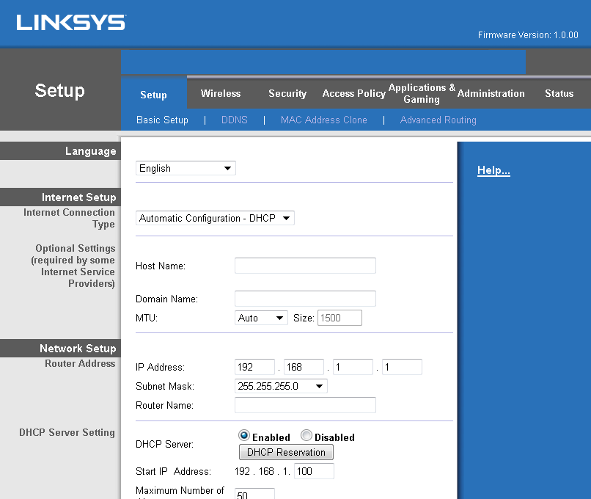This screenshot has width=591, height=499.
Task: Open the Setup main tab
Action: tap(153, 95)
